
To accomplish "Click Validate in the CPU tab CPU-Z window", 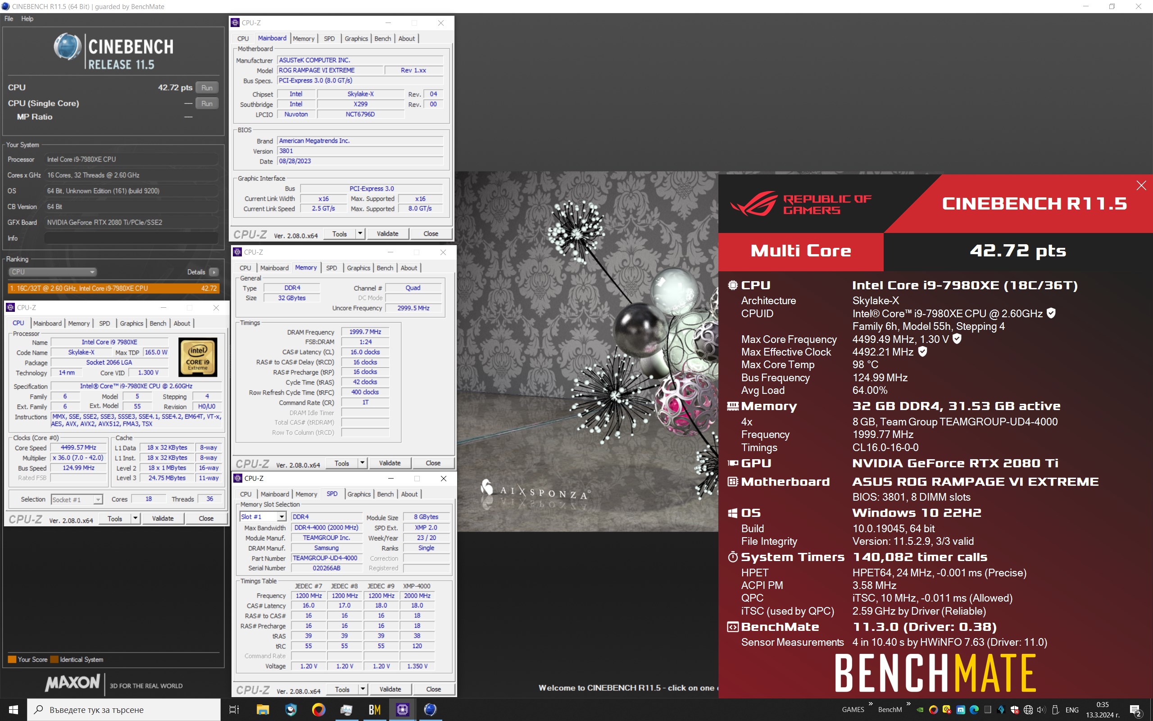I will (163, 518).
